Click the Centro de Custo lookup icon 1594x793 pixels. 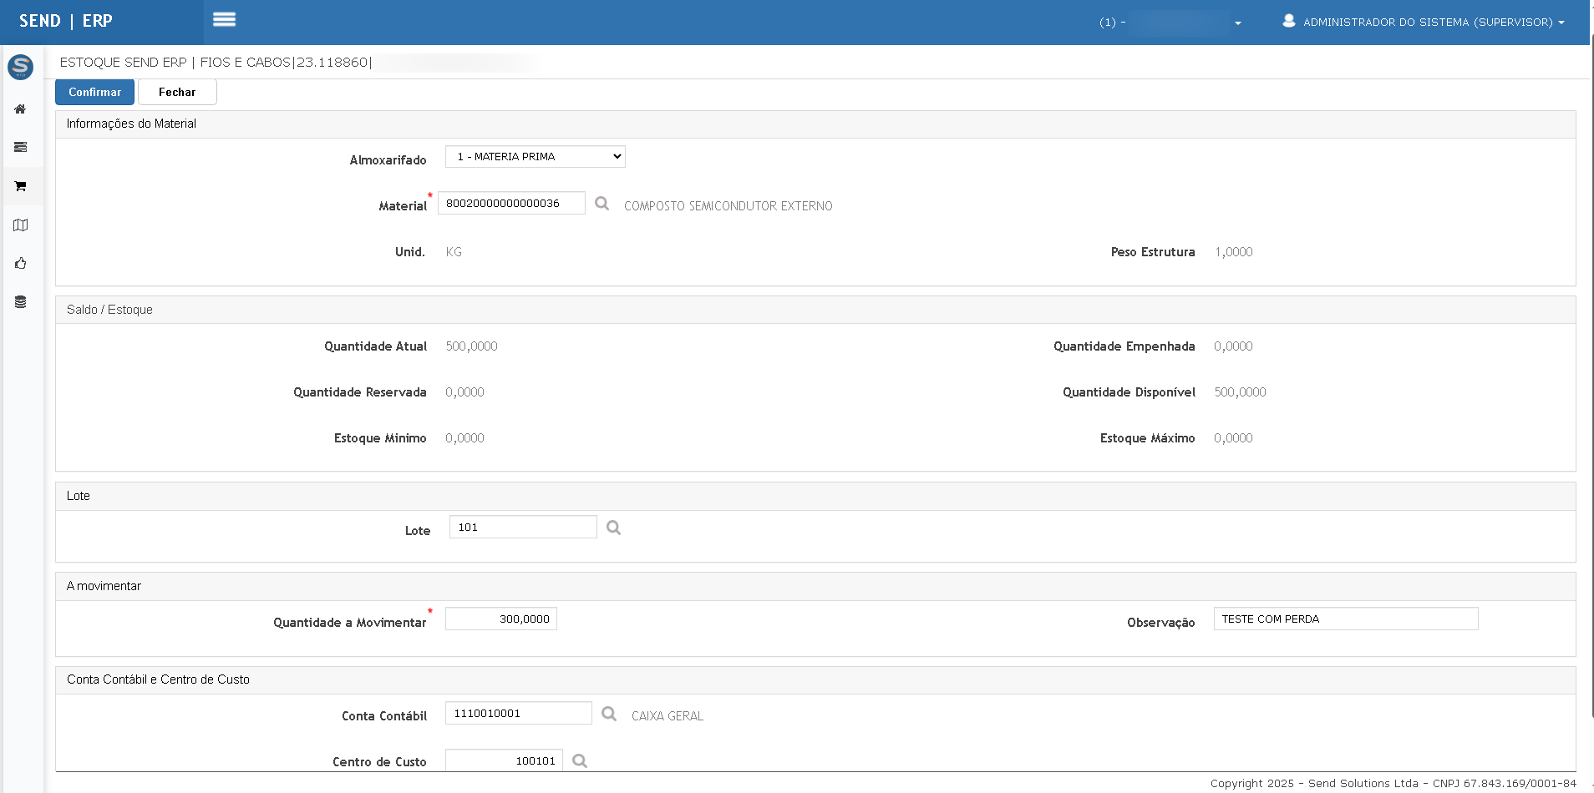coord(580,761)
